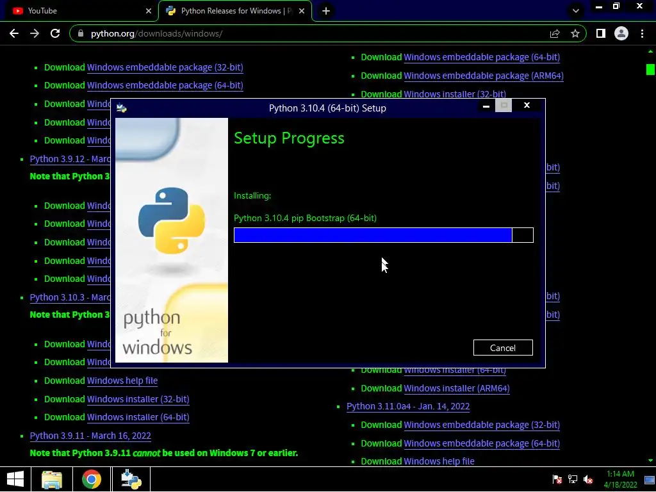Minimize the Chrome window
Viewport: 656px width, 492px height.
click(599, 6)
